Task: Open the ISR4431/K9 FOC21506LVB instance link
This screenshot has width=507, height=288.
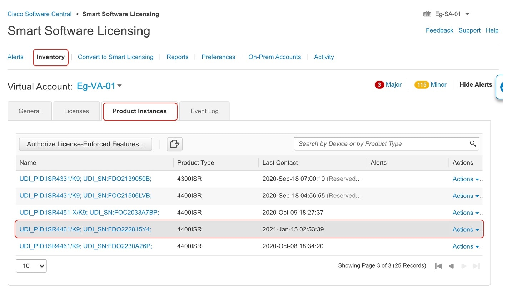Action: (x=86, y=196)
